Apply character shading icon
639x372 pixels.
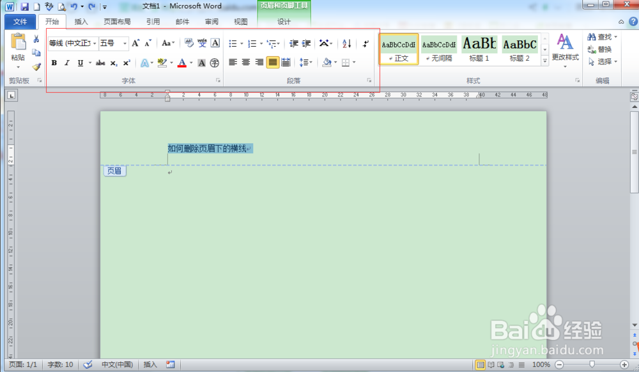pos(202,63)
